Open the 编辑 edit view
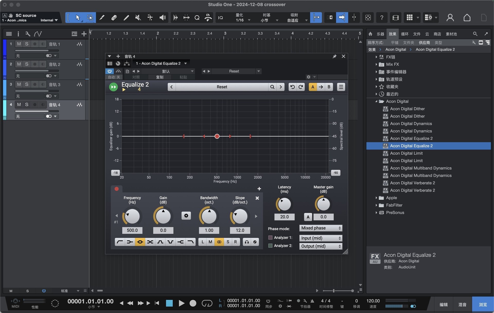 pos(444,305)
